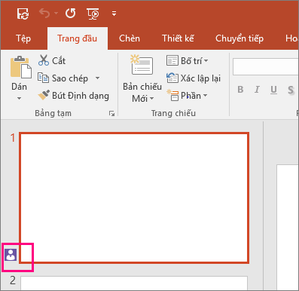Open Bảng tạm dialog launcher

coord(111,114)
